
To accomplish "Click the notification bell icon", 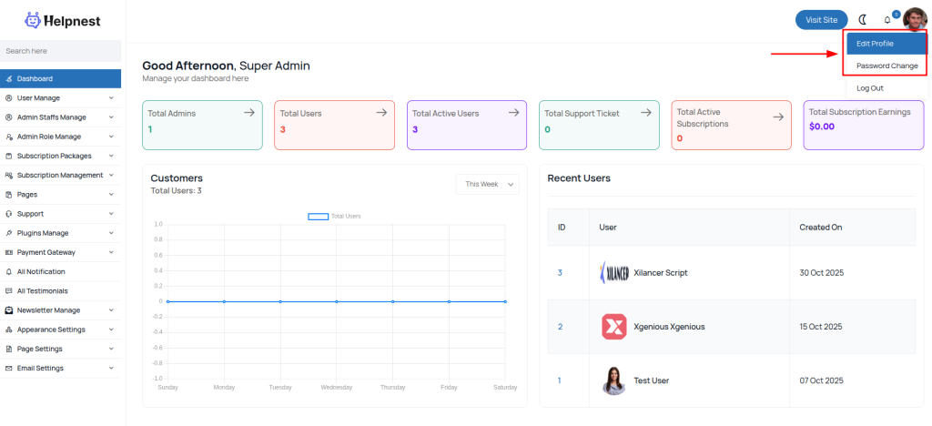I will (x=887, y=20).
